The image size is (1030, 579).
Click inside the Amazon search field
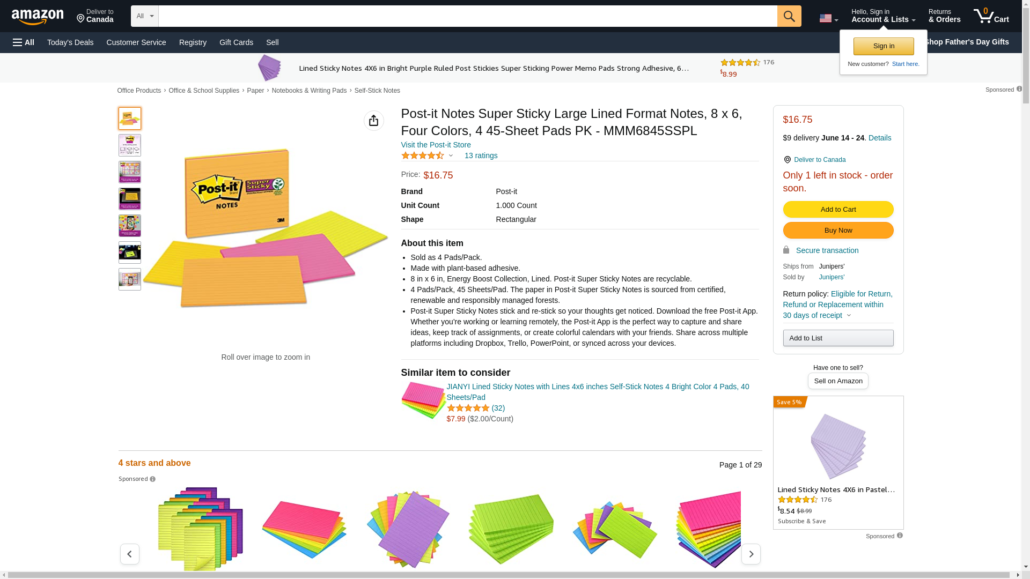tap(467, 16)
